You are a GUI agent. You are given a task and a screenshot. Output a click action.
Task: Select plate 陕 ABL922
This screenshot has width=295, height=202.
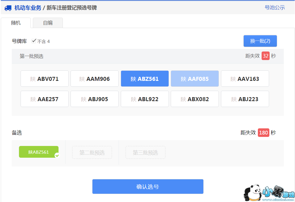pos(145,99)
